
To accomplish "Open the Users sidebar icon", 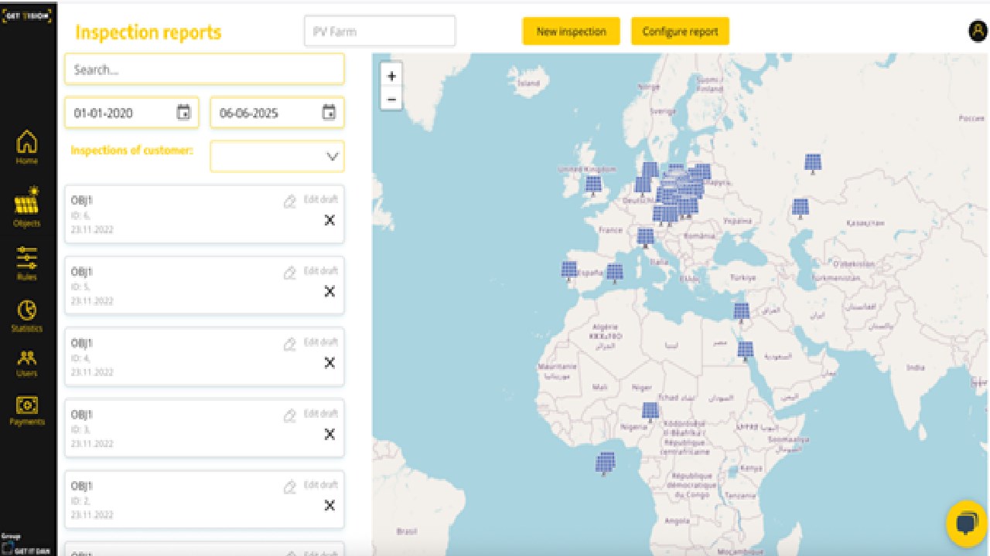I will tap(27, 363).
